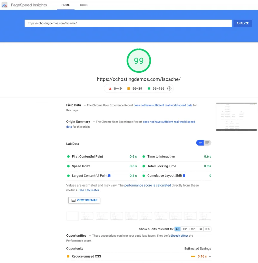Screen dimensions: 258x263
Task: Click the bookmark icon beside Largest Contentful Paint
Action: click(109, 176)
